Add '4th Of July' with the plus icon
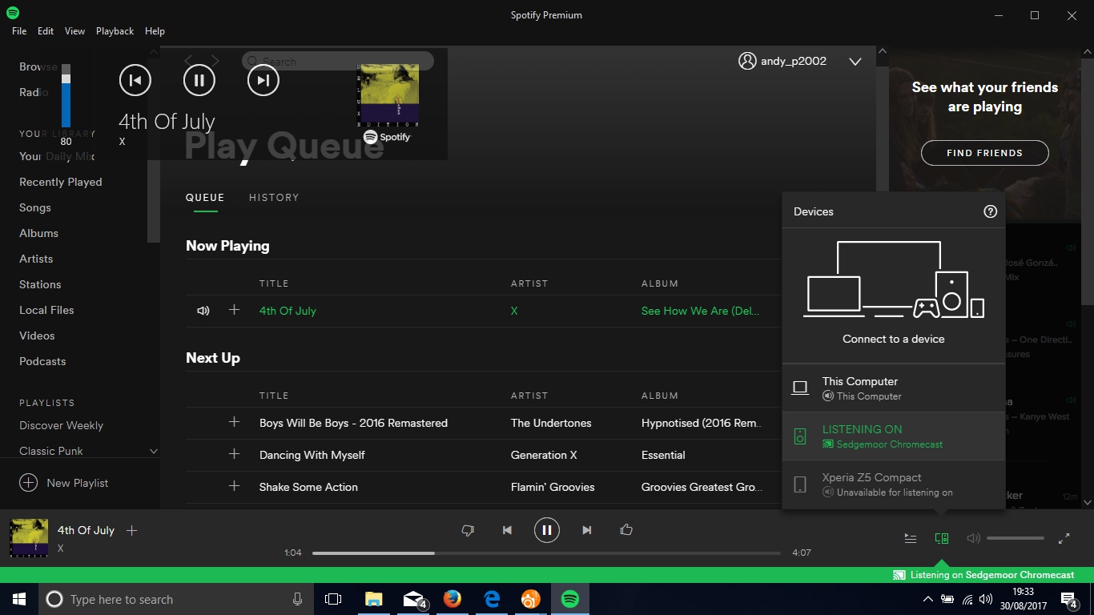The width and height of the screenshot is (1094, 615). pyautogui.click(x=131, y=530)
